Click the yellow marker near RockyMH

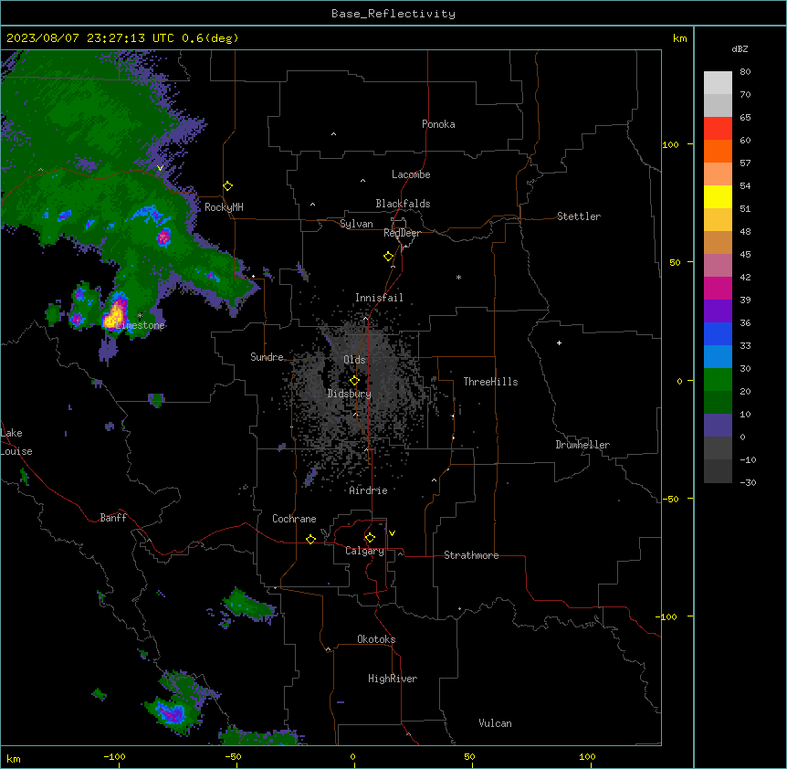pos(227,186)
